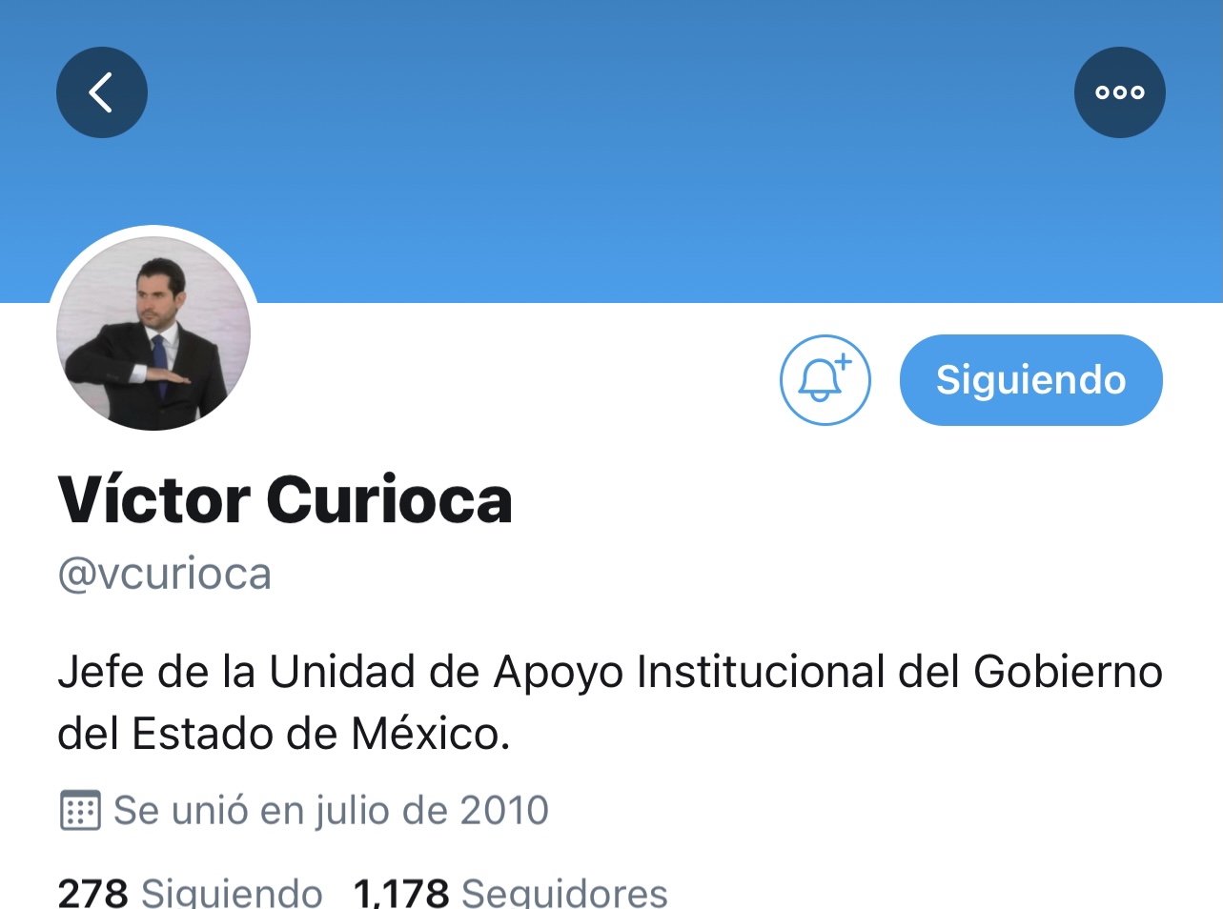Tap the plus sign on the bell icon
This screenshot has height=909, width=1223.
843,361
